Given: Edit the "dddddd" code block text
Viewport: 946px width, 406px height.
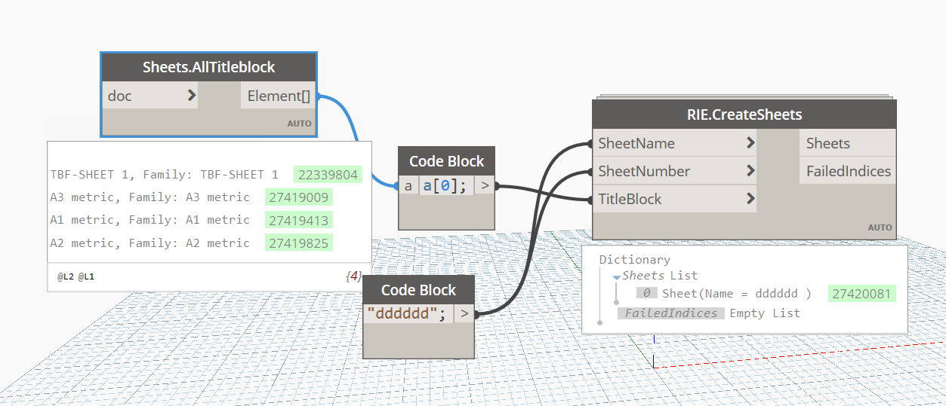Looking at the screenshot, I should coord(407,313).
